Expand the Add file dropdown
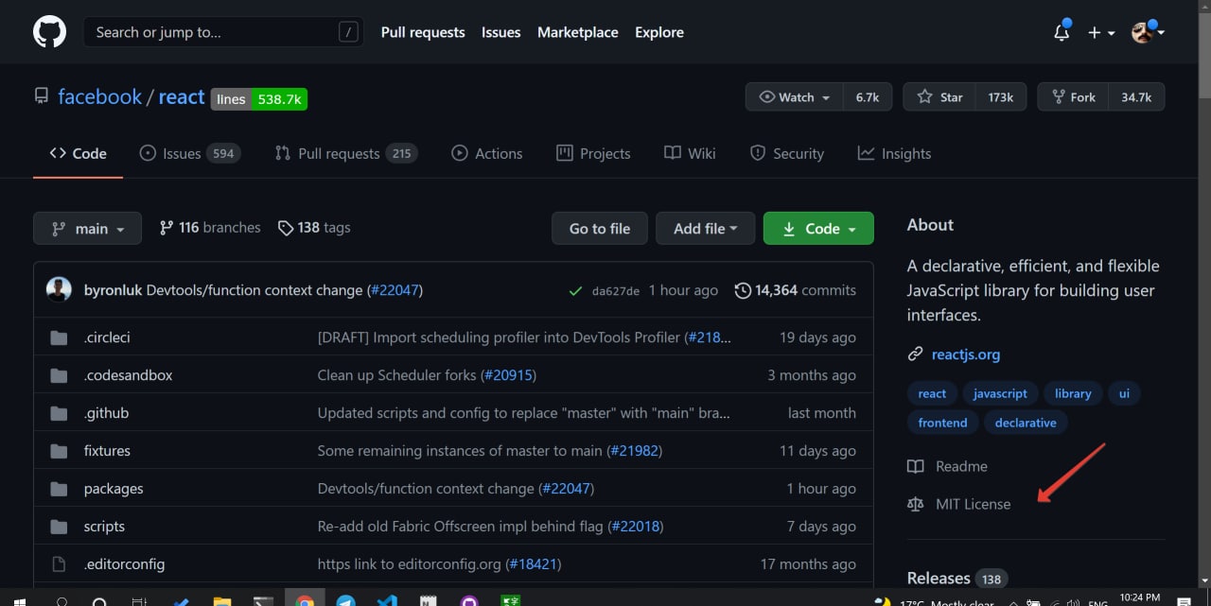The height and width of the screenshot is (606, 1211). point(705,228)
